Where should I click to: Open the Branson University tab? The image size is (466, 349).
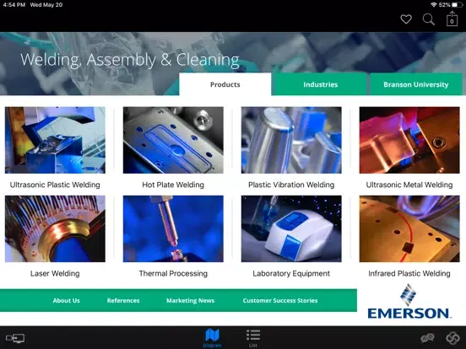[x=416, y=84]
